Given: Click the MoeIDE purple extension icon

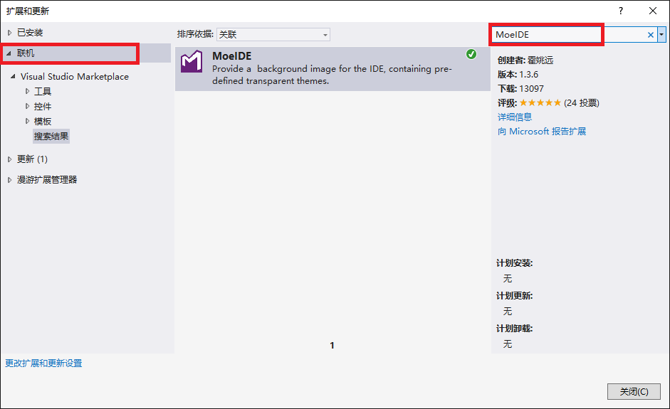Looking at the screenshot, I should pos(192,62).
